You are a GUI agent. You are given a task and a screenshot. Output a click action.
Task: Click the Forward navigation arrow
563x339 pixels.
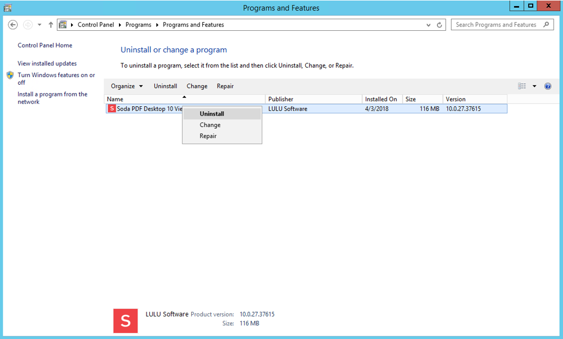pos(28,25)
